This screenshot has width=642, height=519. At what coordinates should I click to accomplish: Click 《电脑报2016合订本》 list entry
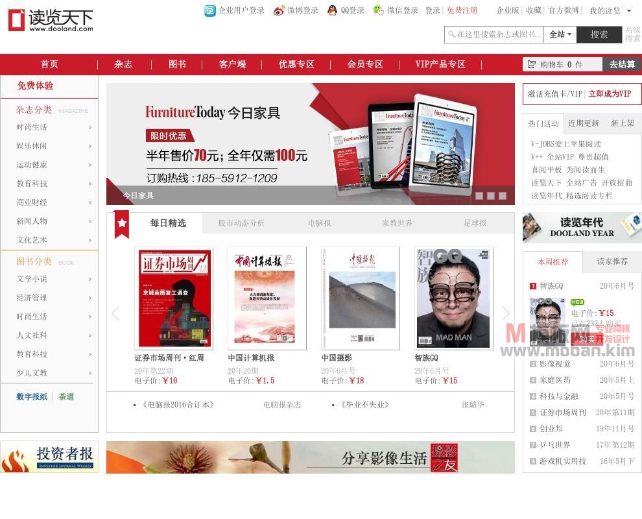tap(178, 405)
